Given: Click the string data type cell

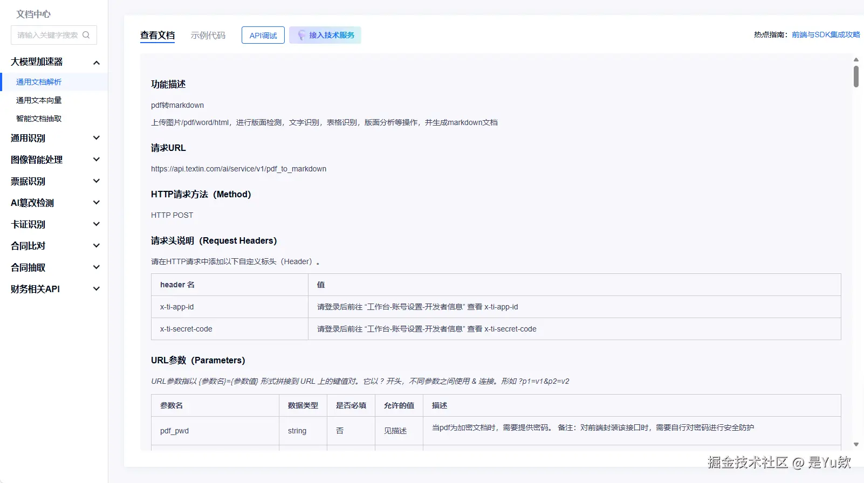Looking at the screenshot, I should (x=303, y=431).
